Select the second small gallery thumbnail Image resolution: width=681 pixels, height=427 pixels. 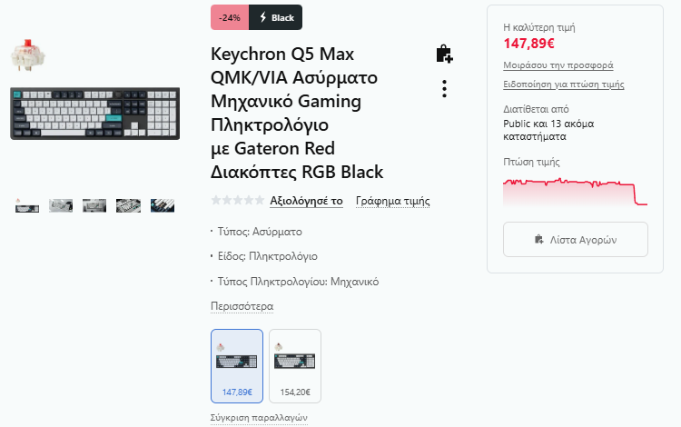click(61, 205)
